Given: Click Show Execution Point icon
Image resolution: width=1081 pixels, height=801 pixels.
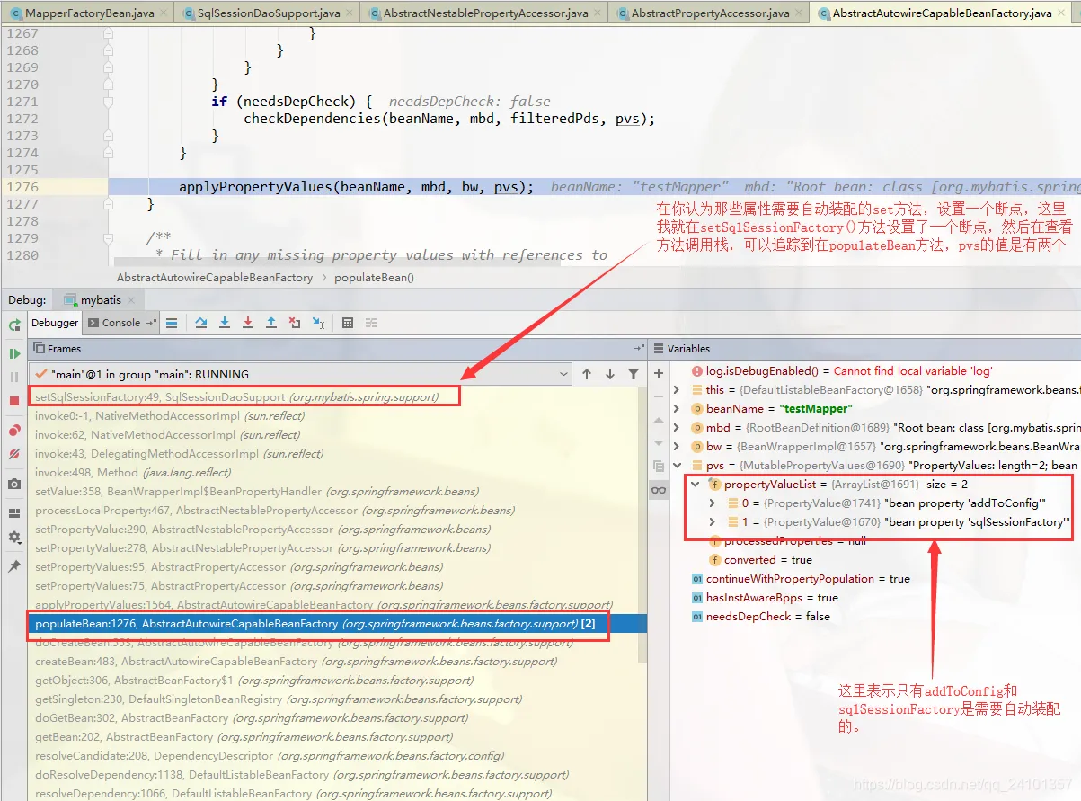Looking at the screenshot, I should (x=172, y=323).
